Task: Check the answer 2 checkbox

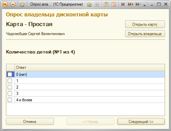Action: (x=10, y=87)
